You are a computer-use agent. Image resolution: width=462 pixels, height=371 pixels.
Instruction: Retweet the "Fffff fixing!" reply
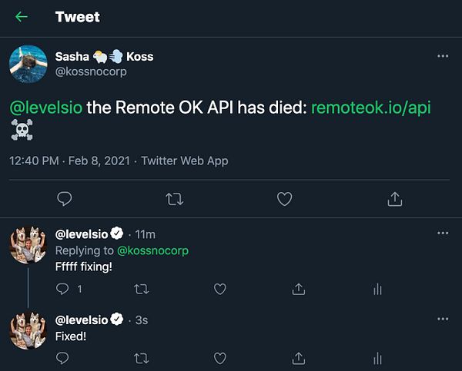(x=142, y=290)
